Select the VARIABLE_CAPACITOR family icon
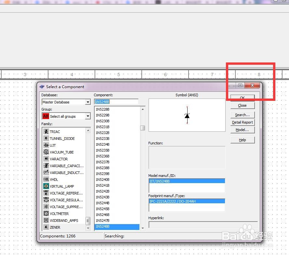 pyautogui.click(x=46, y=166)
